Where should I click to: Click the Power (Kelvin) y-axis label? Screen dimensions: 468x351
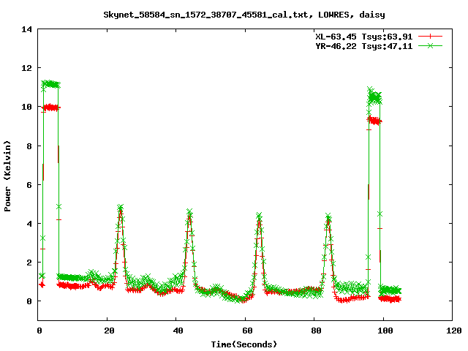click(7, 176)
